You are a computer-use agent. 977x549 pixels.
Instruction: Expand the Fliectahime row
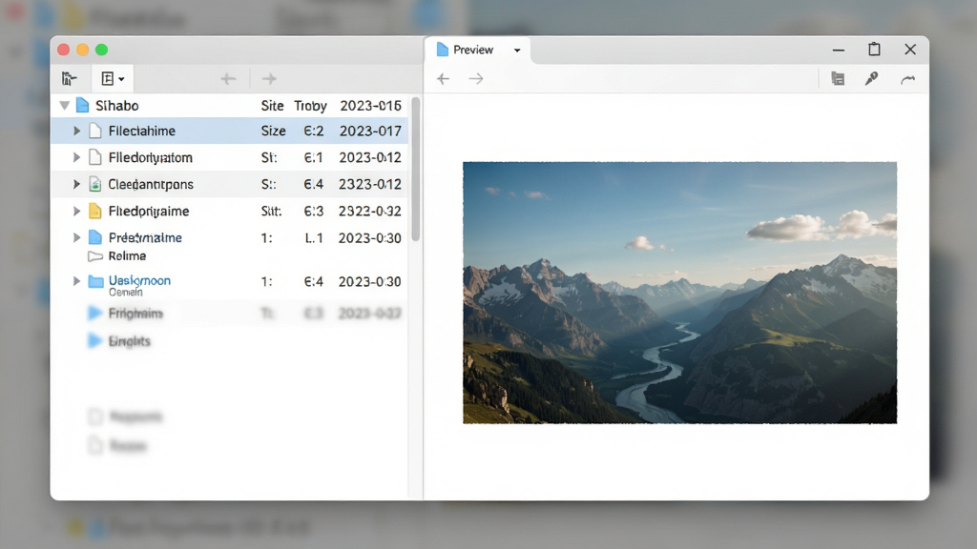76,131
